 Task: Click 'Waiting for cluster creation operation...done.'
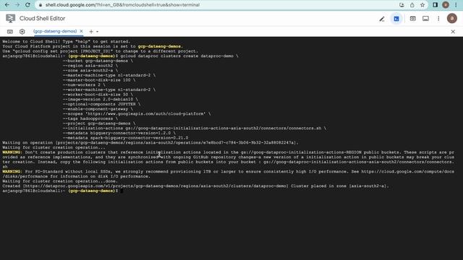(x=60, y=181)
